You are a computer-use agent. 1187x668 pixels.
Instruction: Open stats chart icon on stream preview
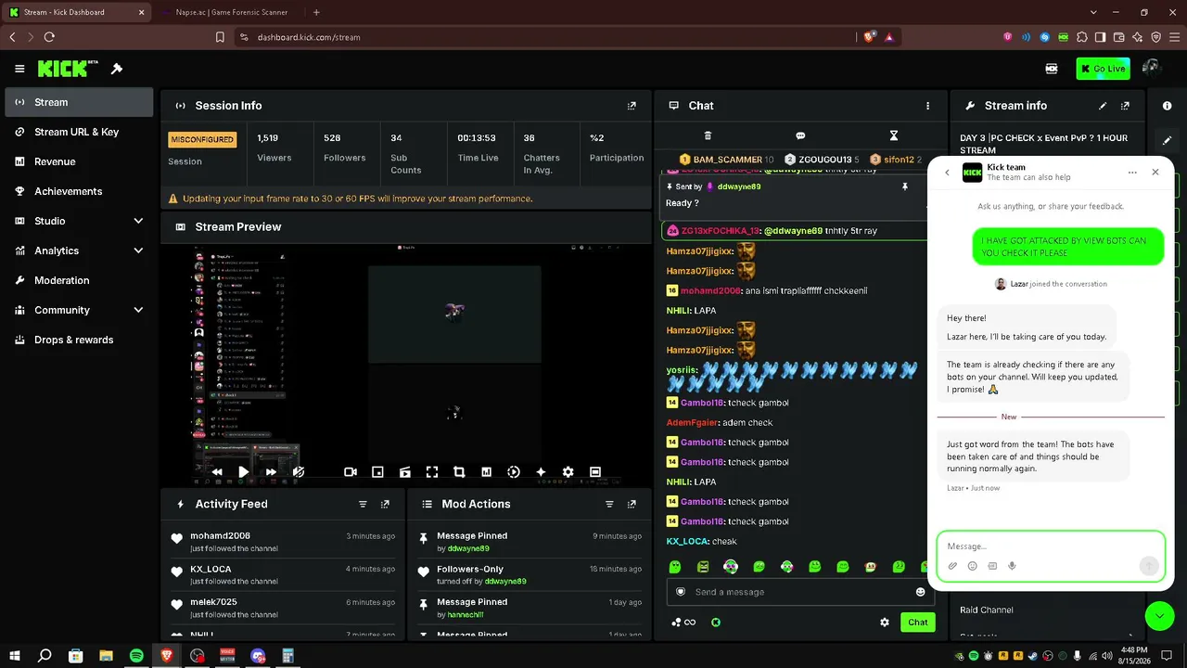tap(486, 472)
